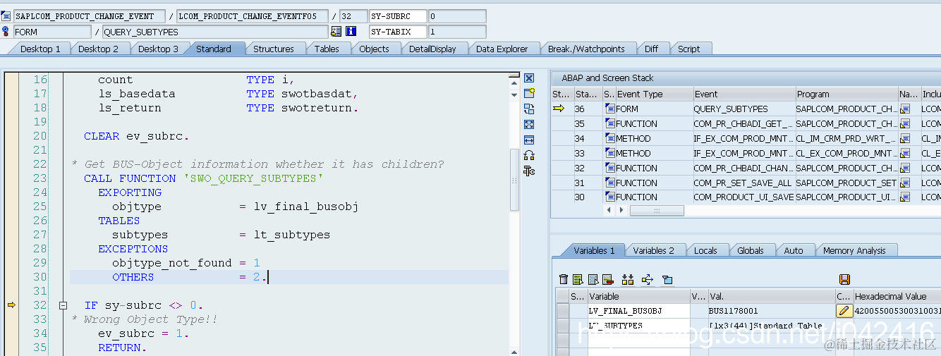Open the Diff tab
941x356 pixels.
tap(651, 49)
